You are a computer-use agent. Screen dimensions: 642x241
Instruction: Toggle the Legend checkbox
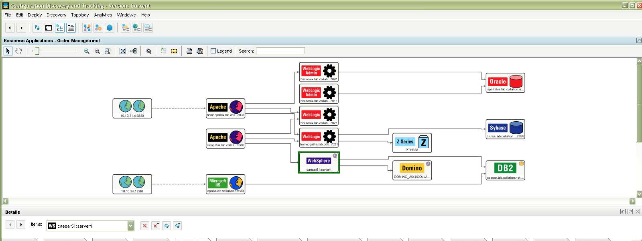pos(213,51)
